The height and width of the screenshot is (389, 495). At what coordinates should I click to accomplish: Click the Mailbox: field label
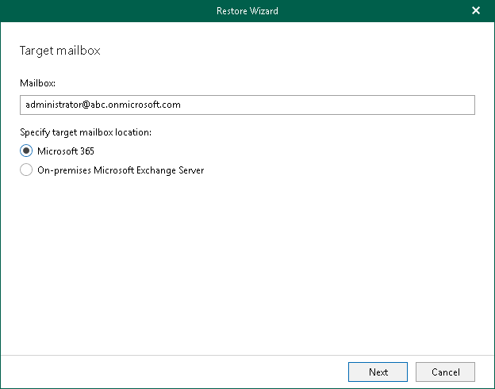pyautogui.click(x=38, y=82)
